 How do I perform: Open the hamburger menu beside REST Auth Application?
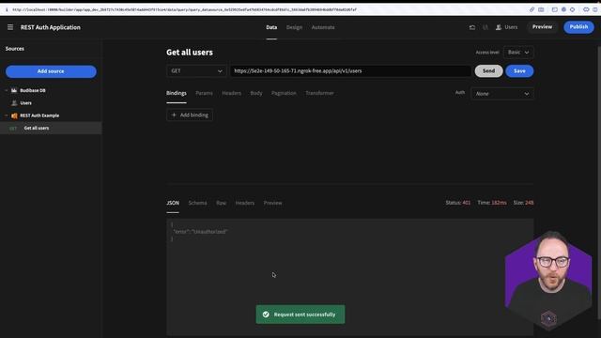(x=10, y=27)
